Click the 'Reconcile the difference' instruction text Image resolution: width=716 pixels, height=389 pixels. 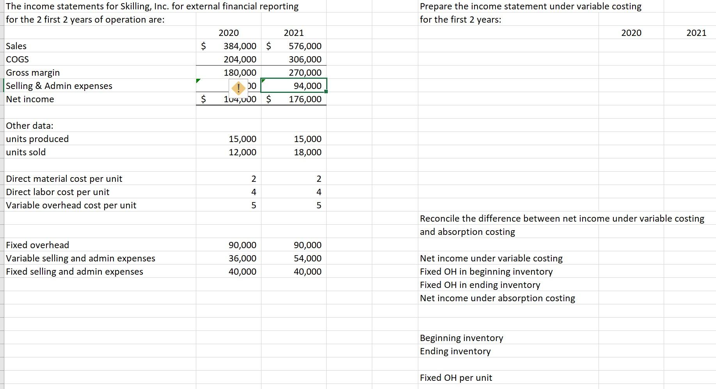(562, 218)
